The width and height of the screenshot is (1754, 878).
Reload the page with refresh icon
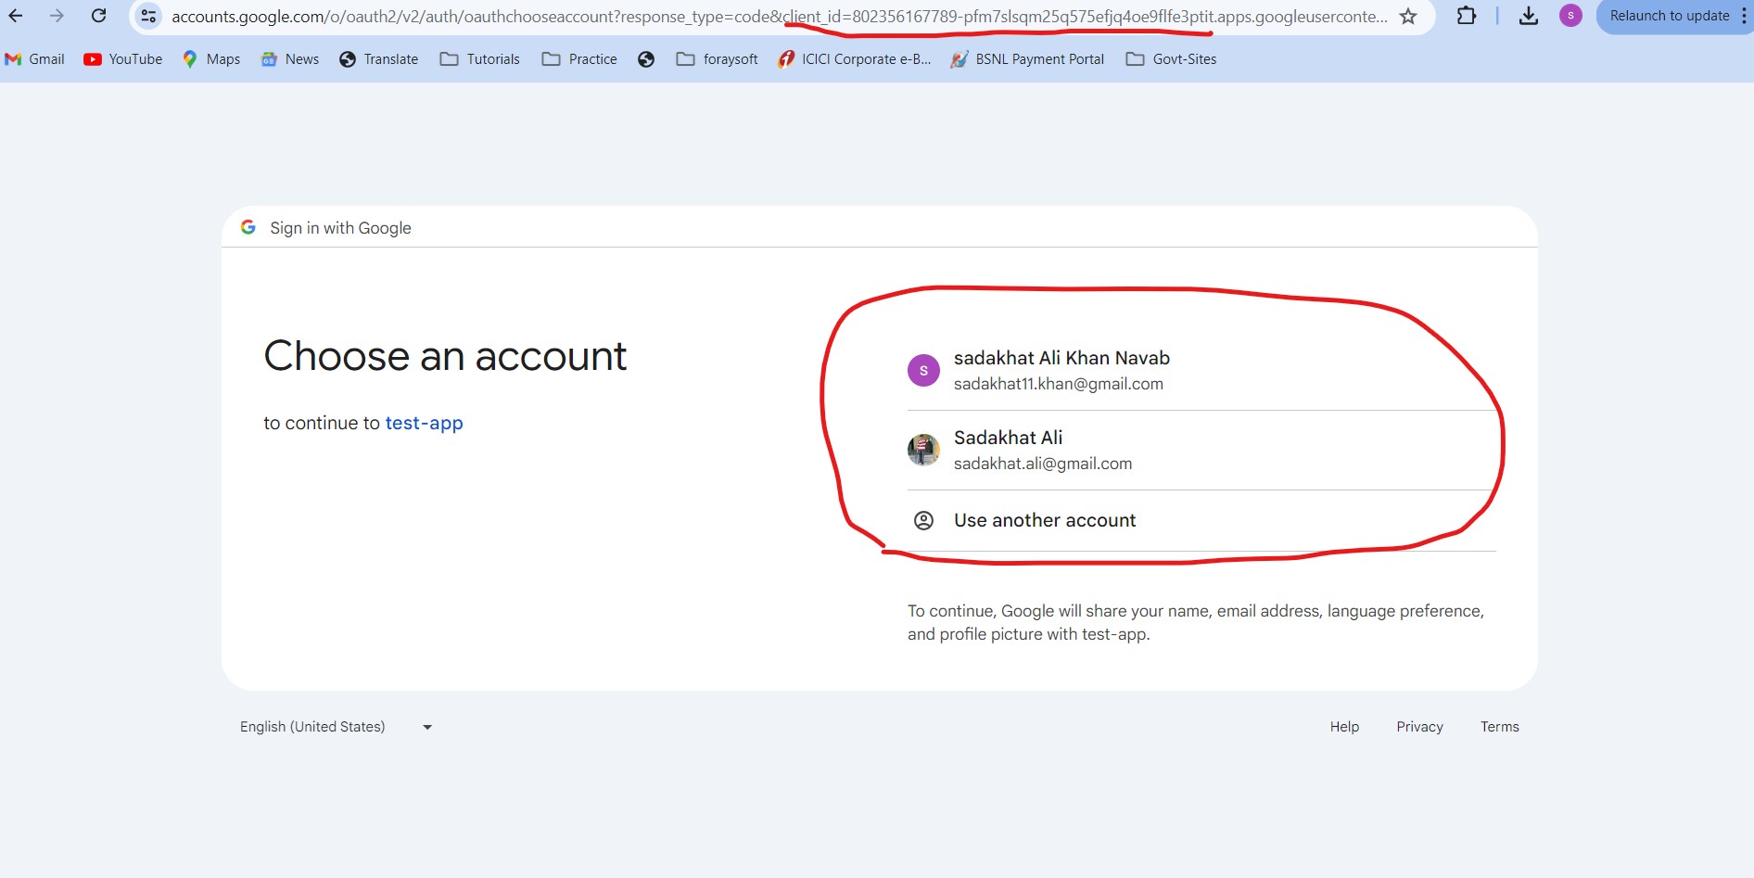[x=98, y=16]
